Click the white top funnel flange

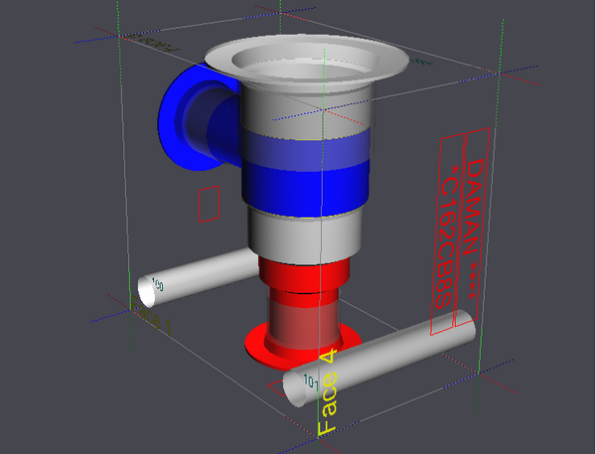[306, 61]
